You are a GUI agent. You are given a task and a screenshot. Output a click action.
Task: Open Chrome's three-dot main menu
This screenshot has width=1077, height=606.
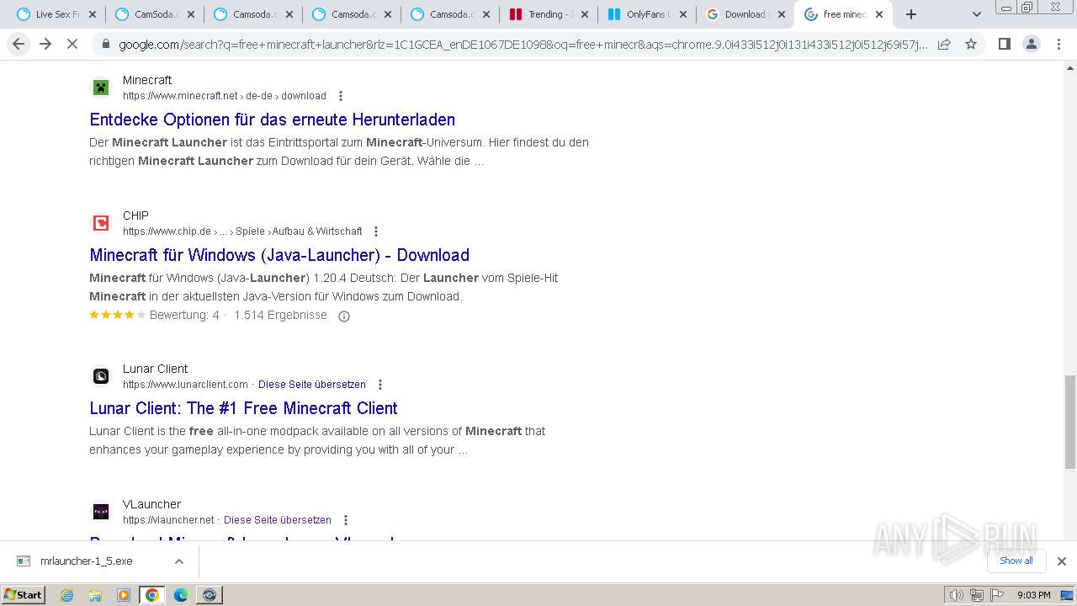click(1059, 44)
